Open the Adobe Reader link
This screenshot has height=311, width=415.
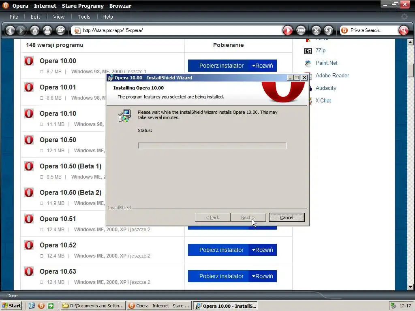point(332,76)
